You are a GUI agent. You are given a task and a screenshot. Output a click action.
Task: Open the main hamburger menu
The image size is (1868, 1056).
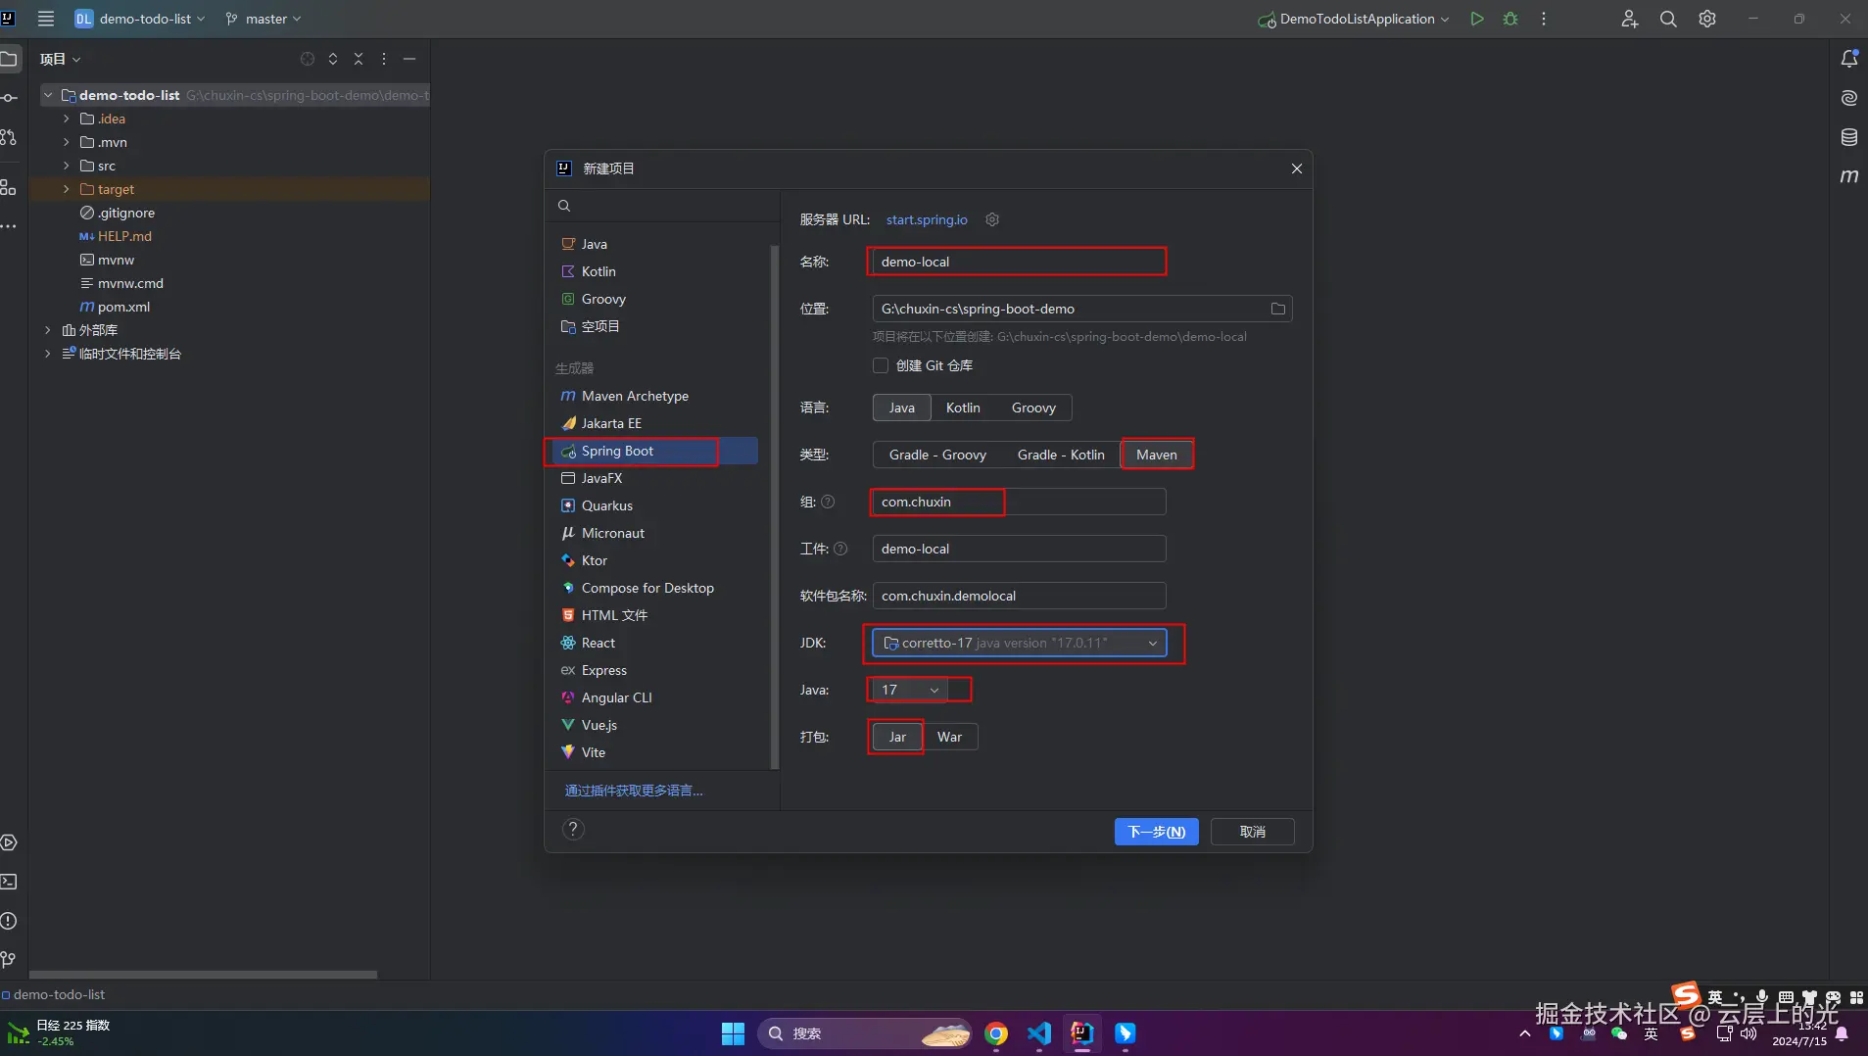point(45,19)
